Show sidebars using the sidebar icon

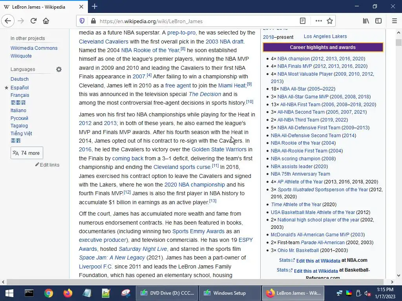tap(378, 21)
